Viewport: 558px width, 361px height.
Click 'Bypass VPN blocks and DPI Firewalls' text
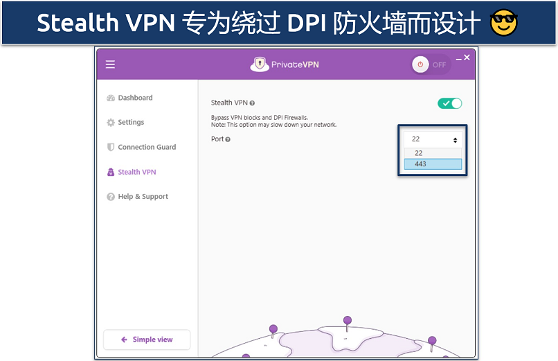260,118
